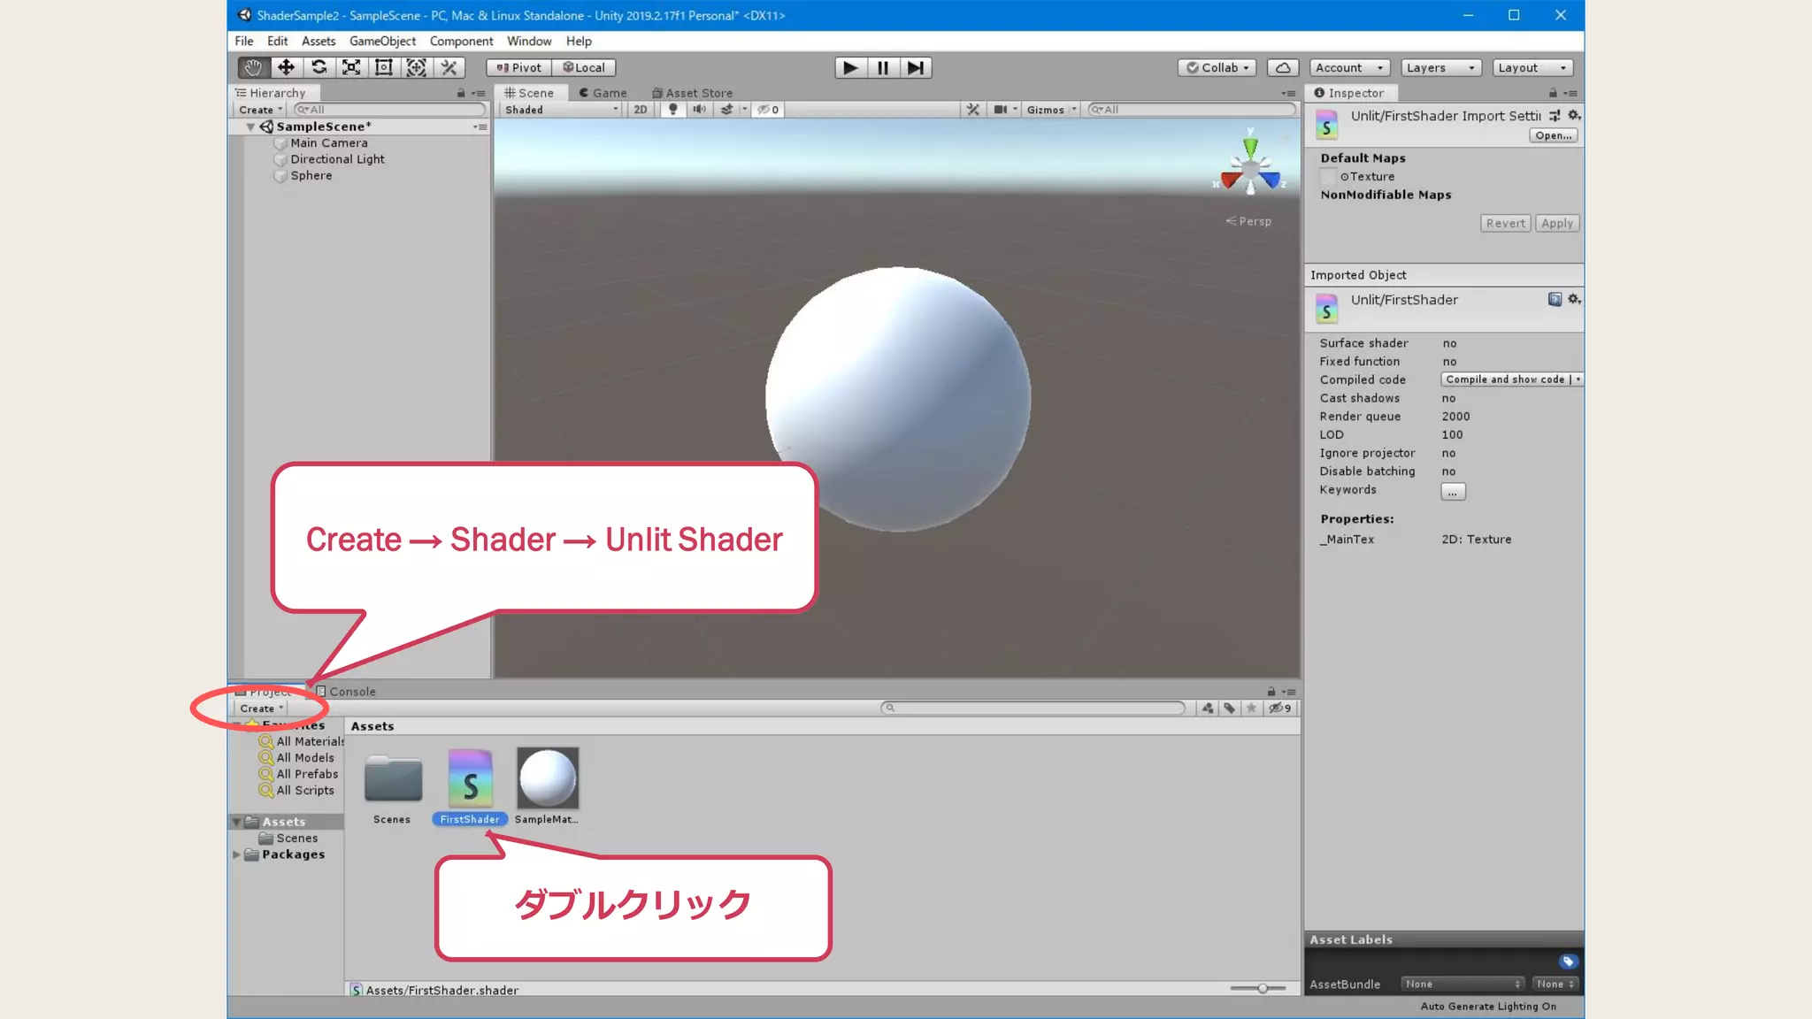Image resolution: width=1812 pixels, height=1019 pixels.
Task: Click the Pause button
Action: click(x=883, y=67)
